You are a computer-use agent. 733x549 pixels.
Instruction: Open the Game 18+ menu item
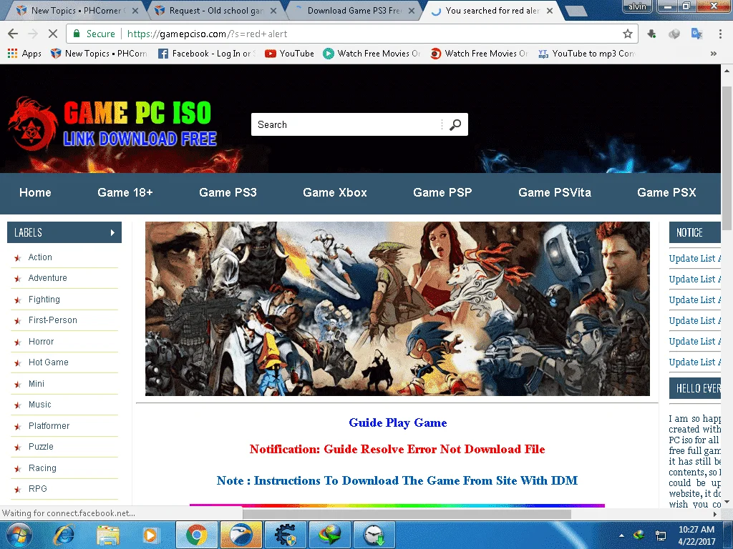click(125, 192)
